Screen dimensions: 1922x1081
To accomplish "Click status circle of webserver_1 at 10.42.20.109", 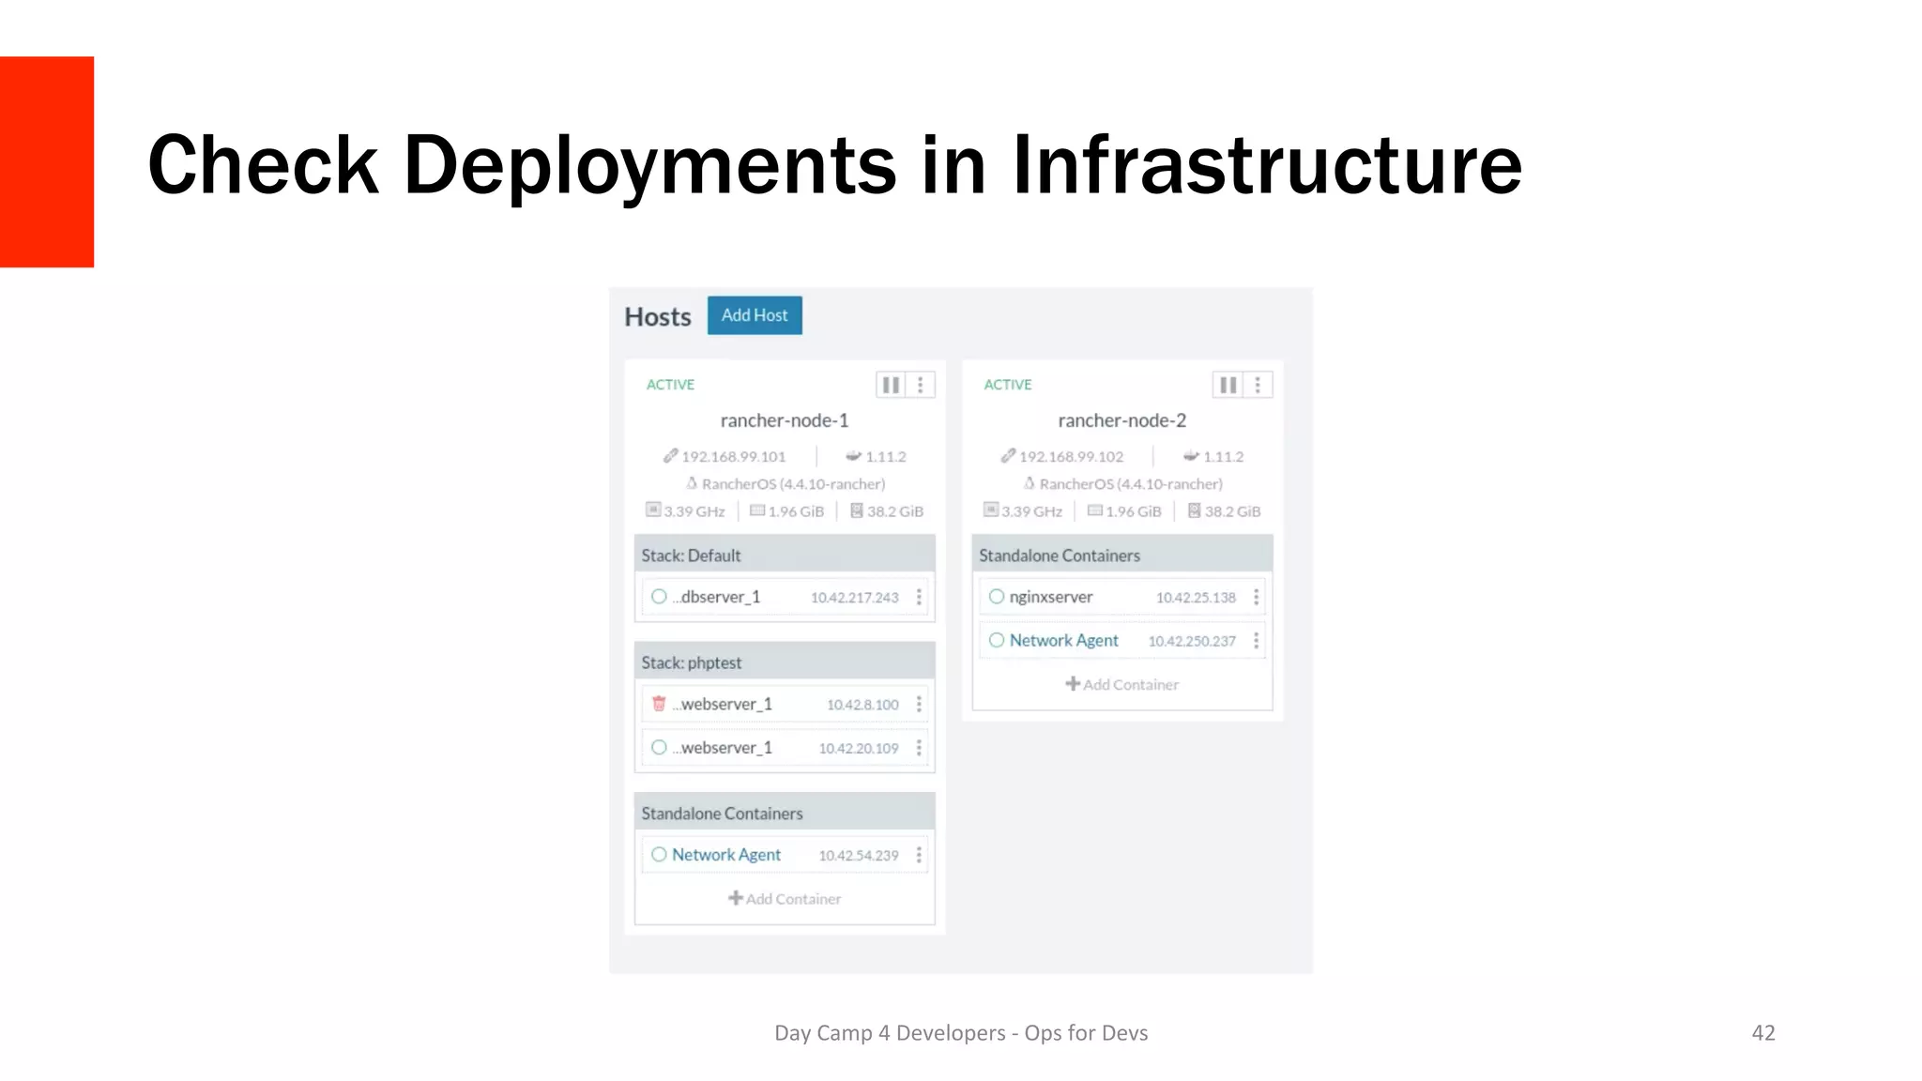I will coord(659,748).
